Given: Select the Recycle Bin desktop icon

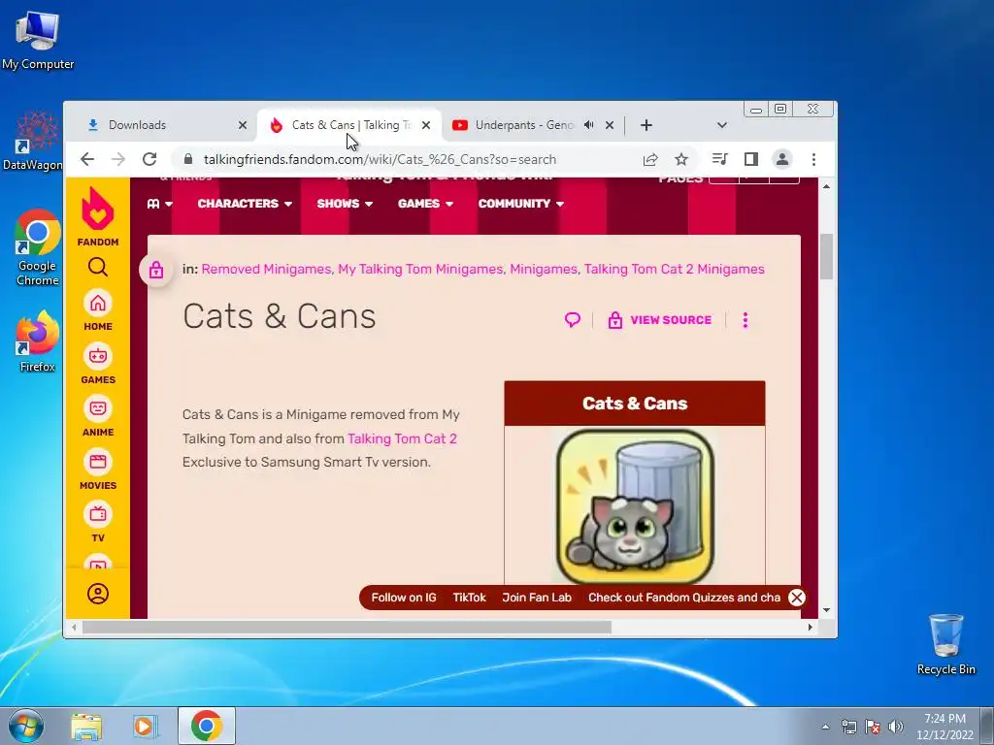Looking at the screenshot, I should (945, 644).
